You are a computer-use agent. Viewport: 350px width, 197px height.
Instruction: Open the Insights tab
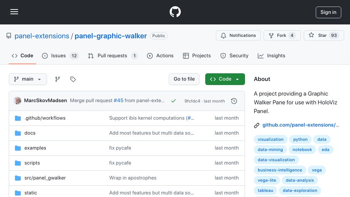coord(271,55)
